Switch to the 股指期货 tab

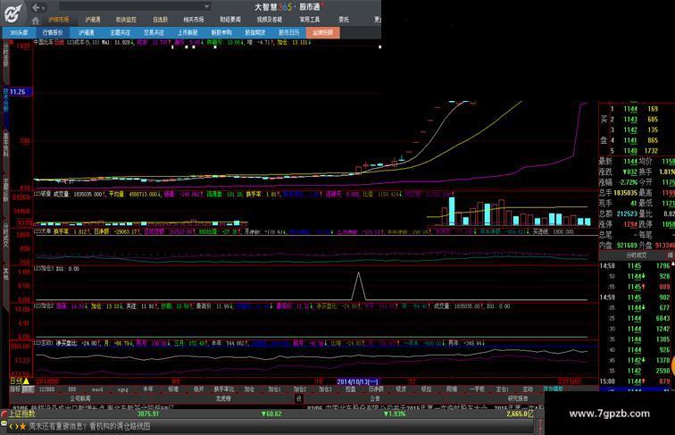[x=254, y=33]
